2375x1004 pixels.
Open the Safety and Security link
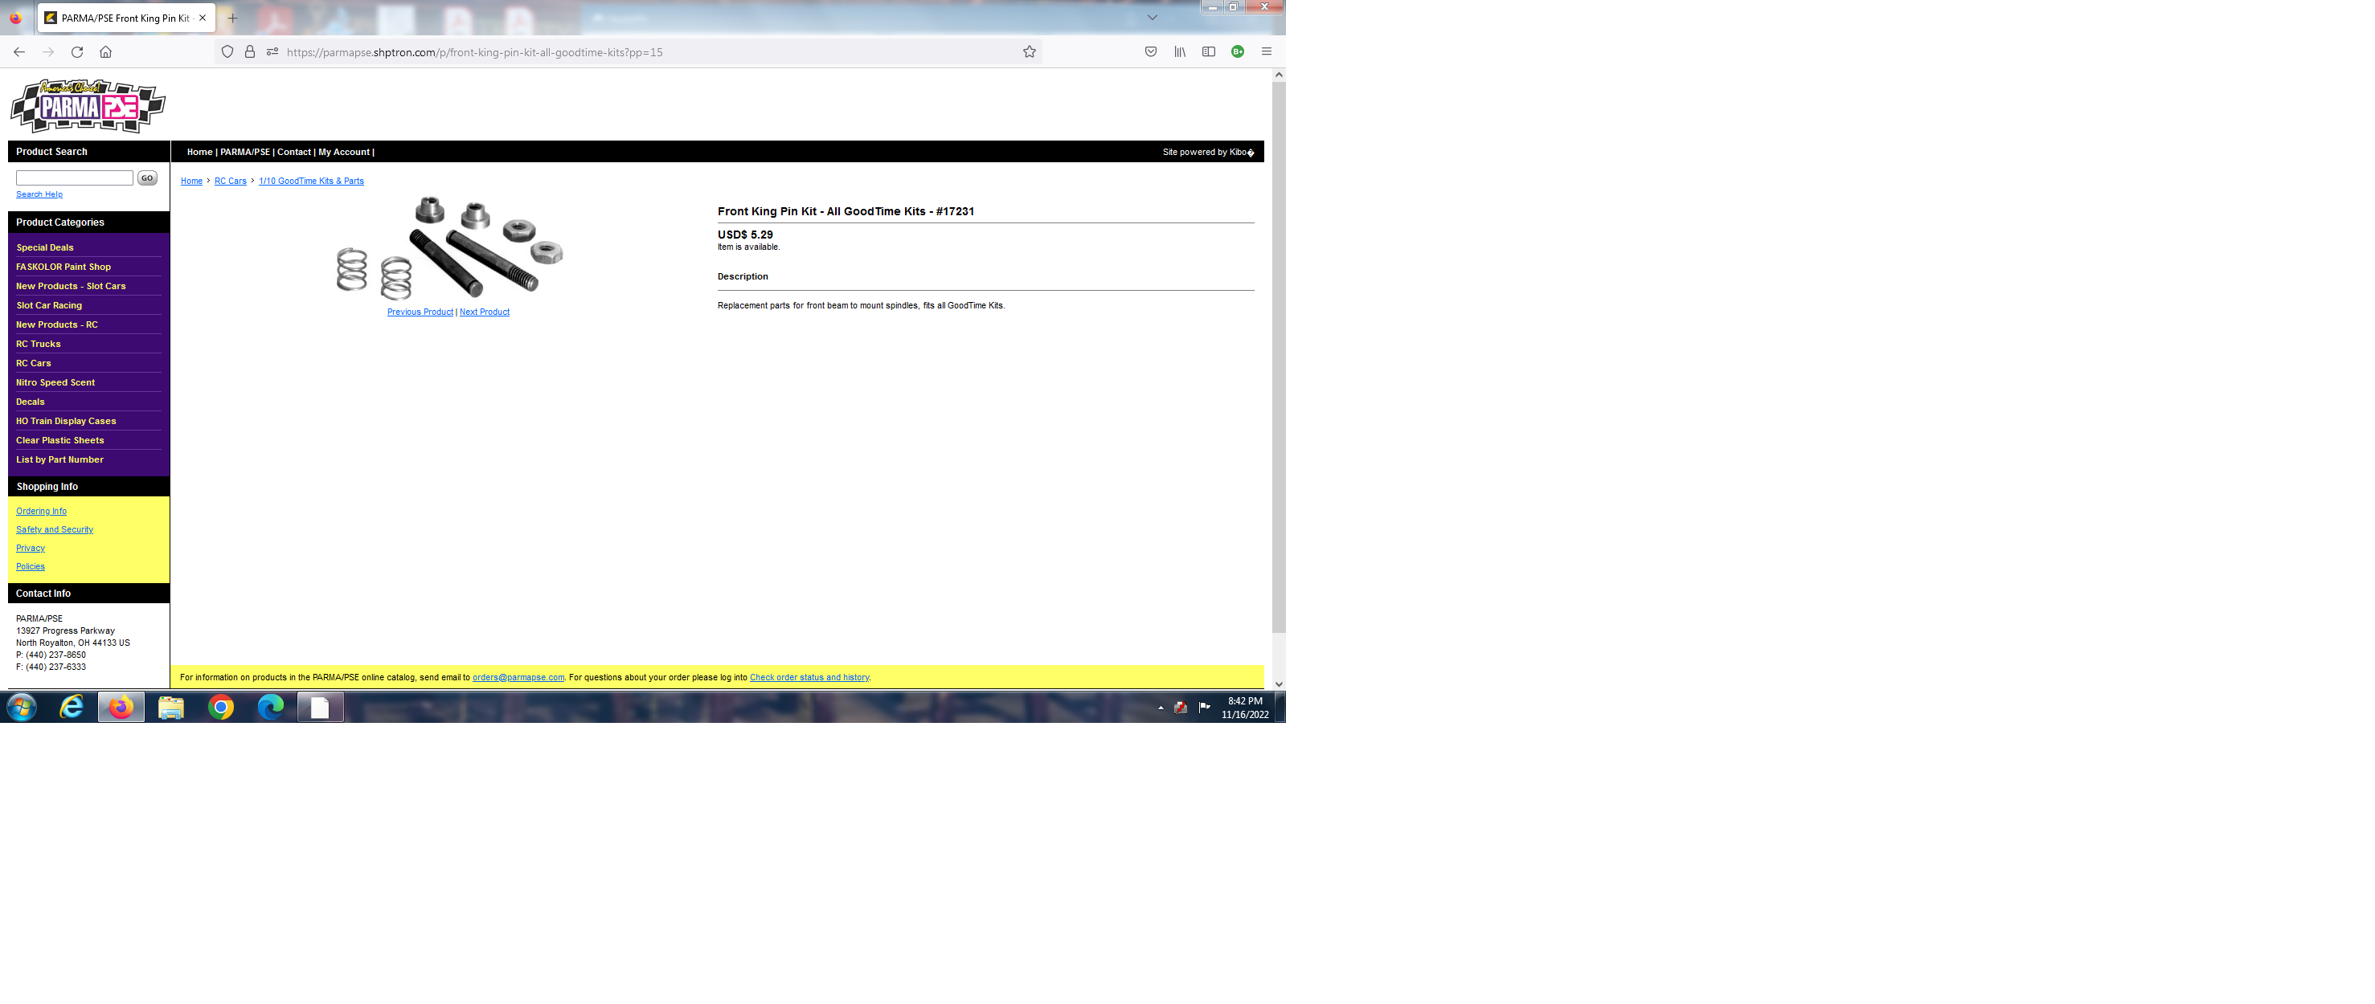[55, 529]
